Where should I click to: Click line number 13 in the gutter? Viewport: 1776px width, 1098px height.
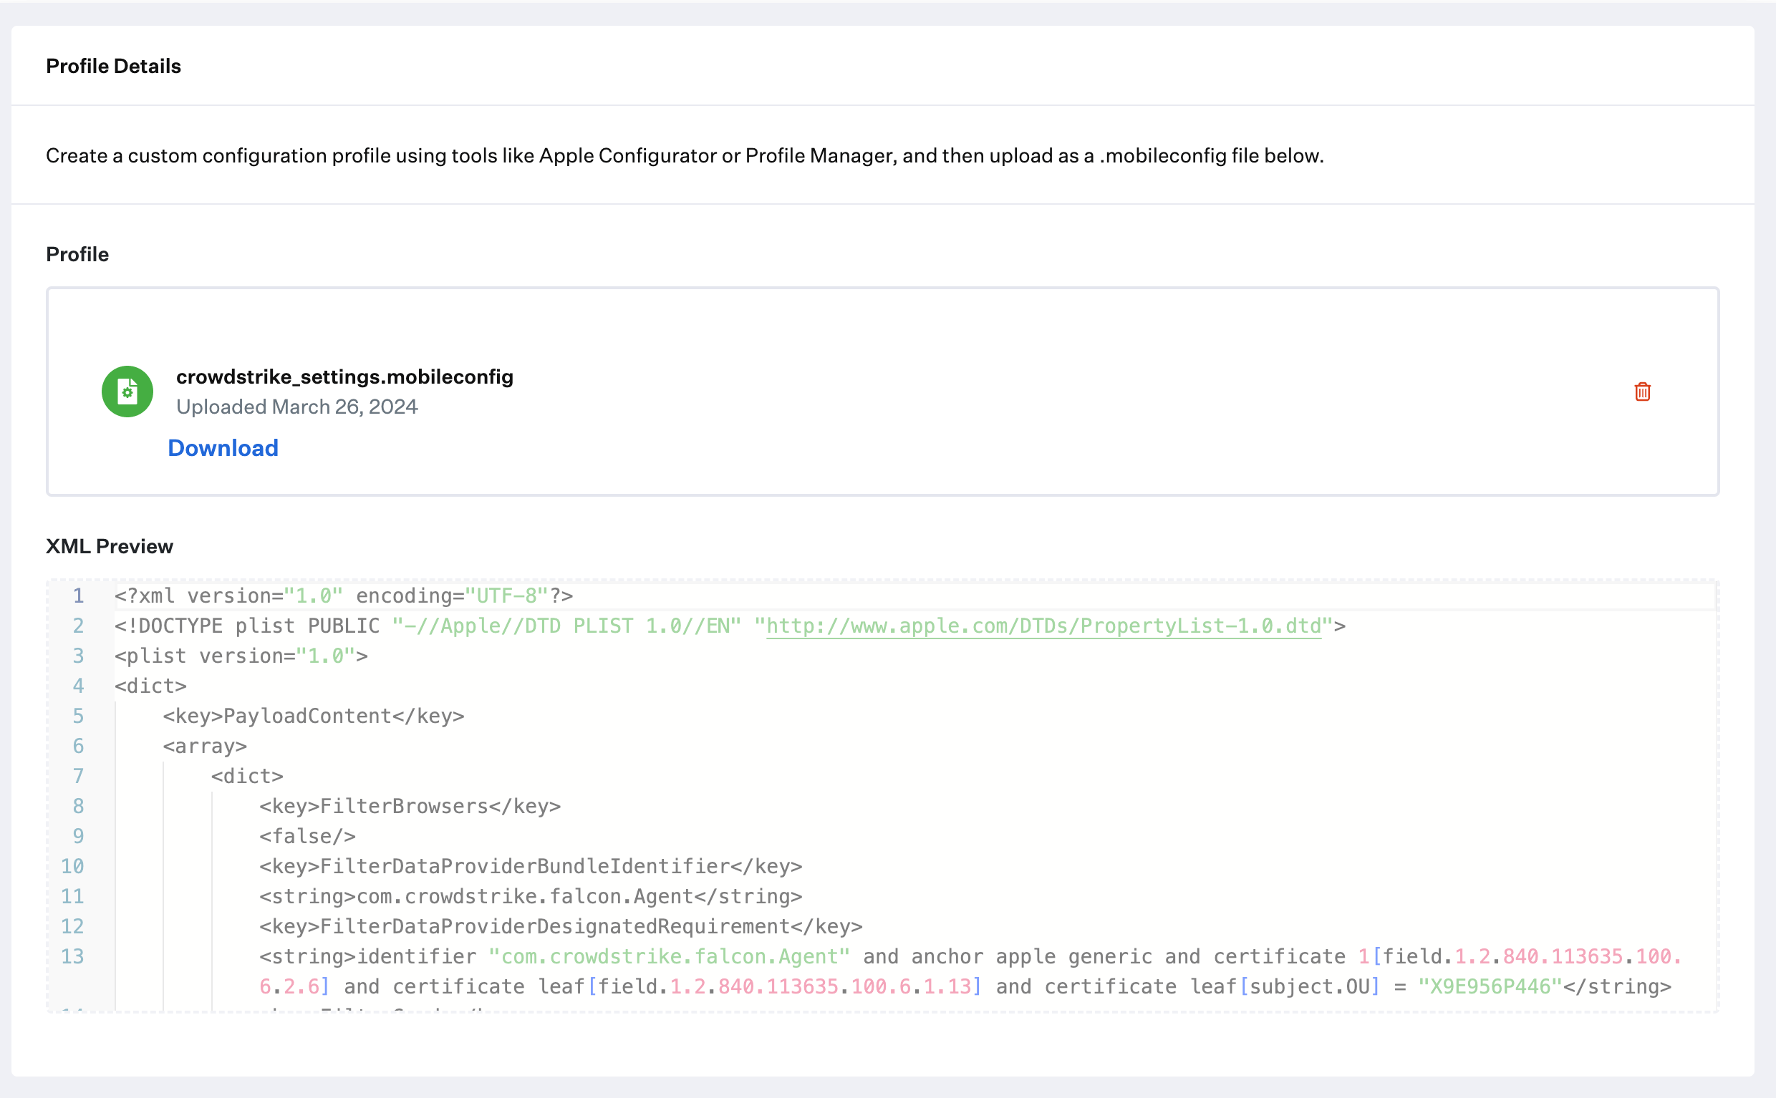72,956
